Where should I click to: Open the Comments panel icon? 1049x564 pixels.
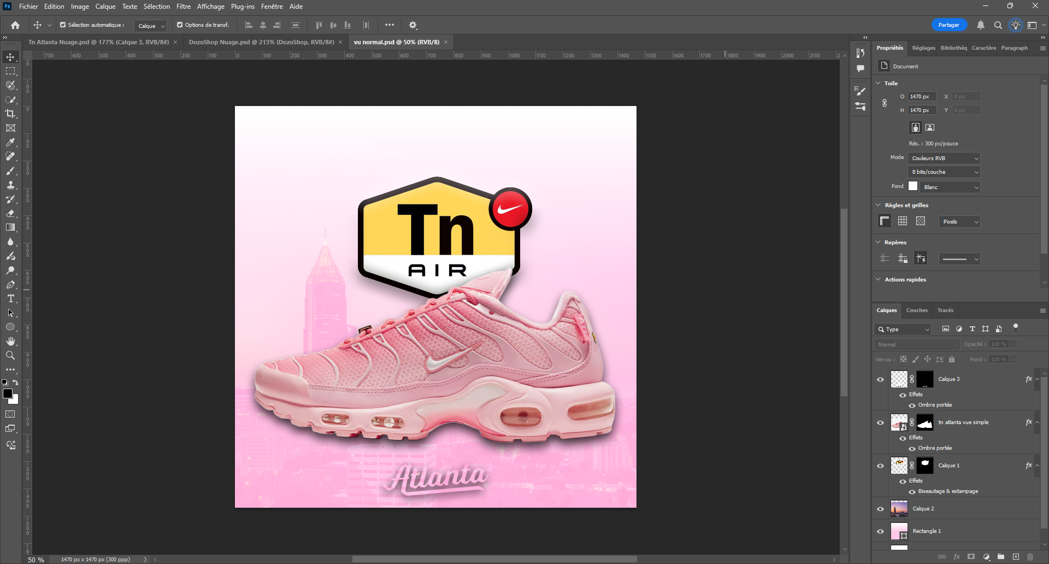[x=861, y=68]
